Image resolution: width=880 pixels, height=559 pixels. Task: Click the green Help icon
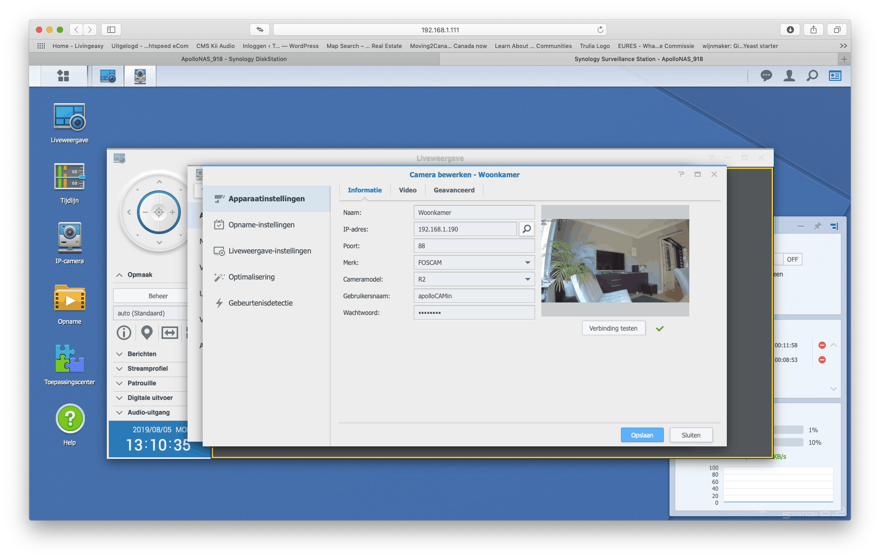pyautogui.click(x=70, y=419)
